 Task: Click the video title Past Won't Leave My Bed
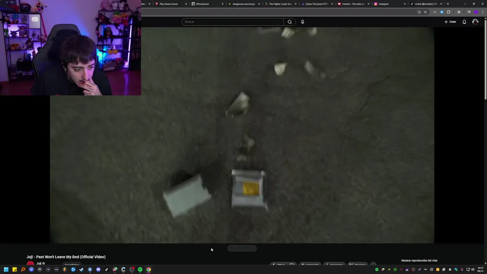66,257
